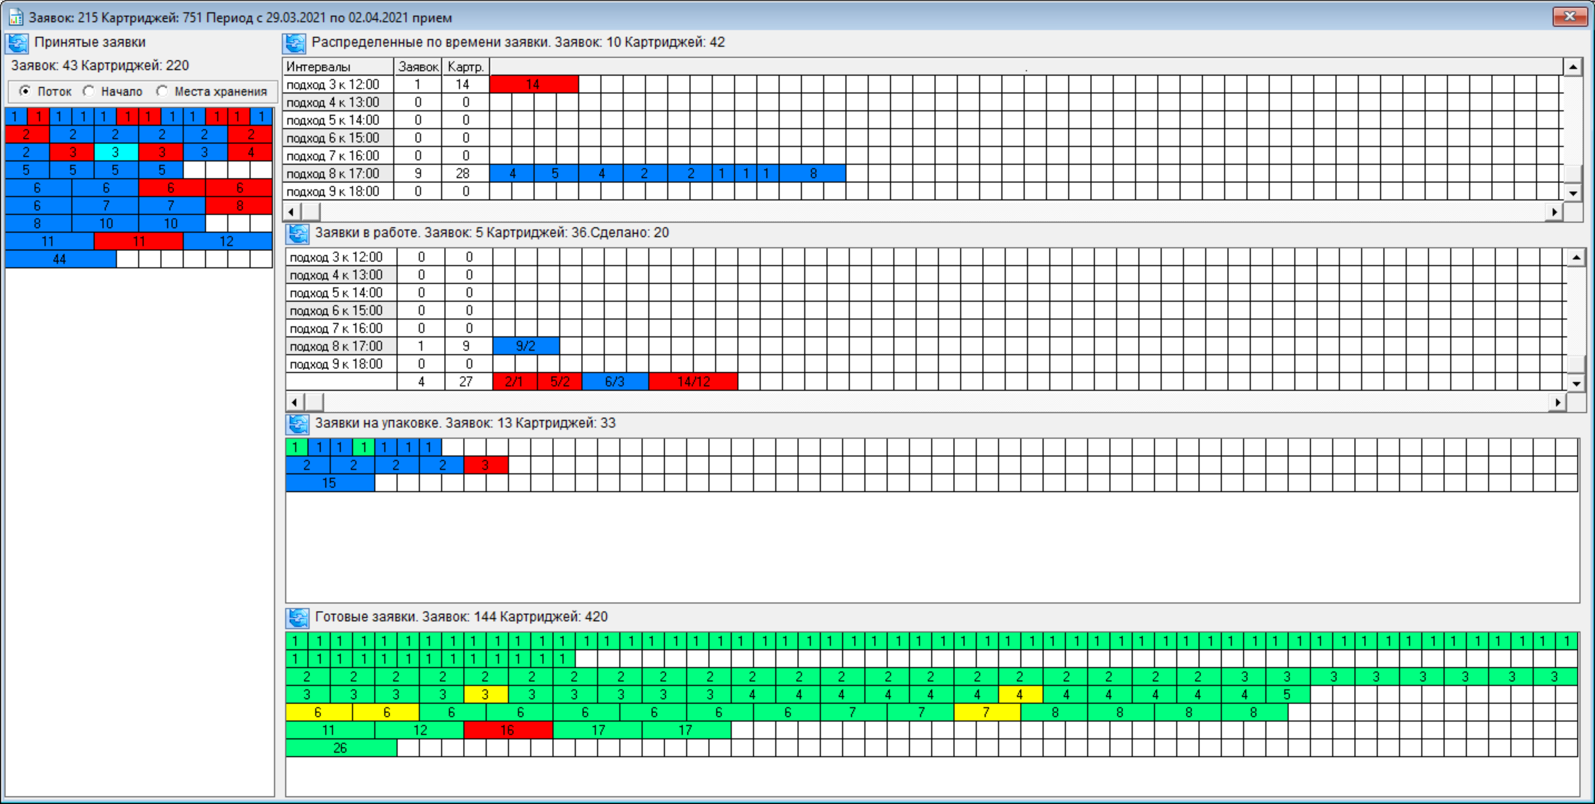Click the Интервалы column header
Viewport: 1595px width, 804px height.
[x=338, y=67]
